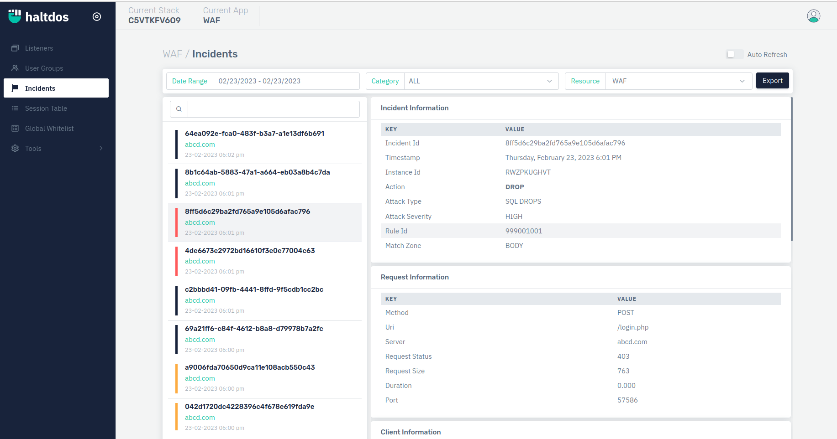
Task: Click the Action value DROP
Action: [x=515, y=187]
